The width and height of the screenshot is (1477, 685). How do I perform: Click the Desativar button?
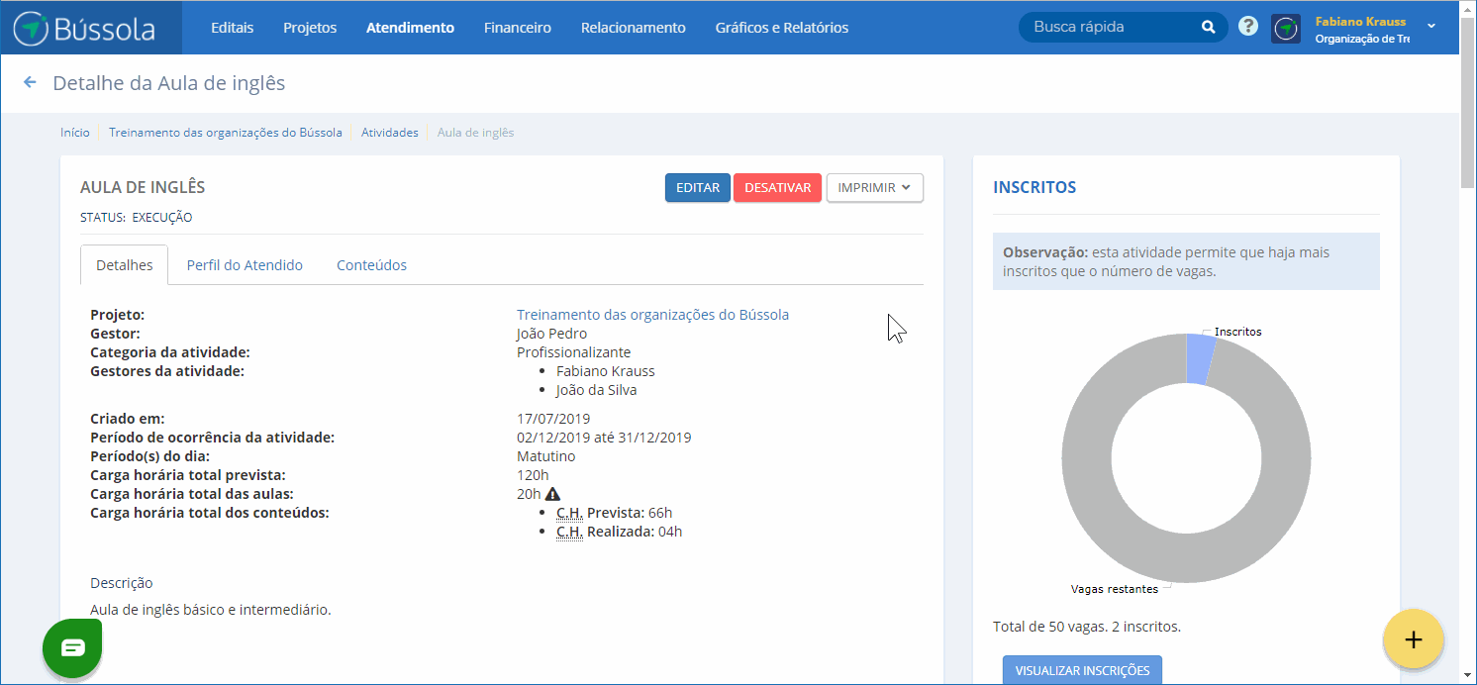777,188
